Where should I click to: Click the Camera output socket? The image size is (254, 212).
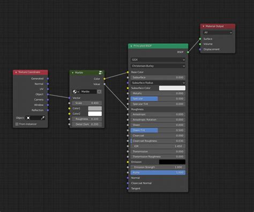48,100
